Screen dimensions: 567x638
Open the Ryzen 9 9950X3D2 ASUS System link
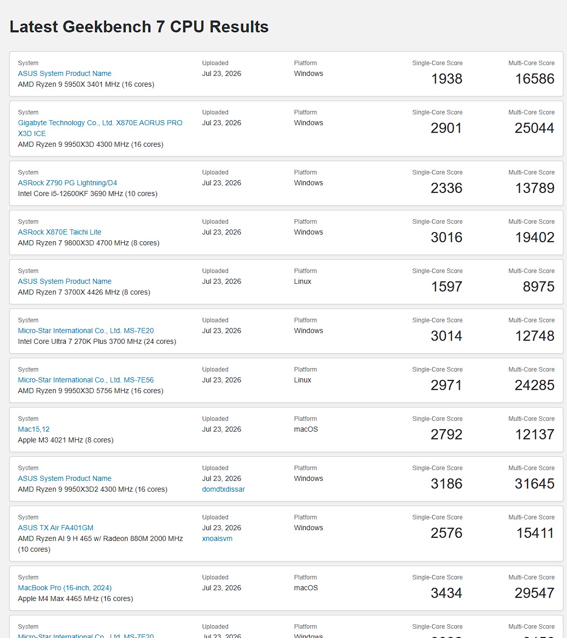point(65,478)
